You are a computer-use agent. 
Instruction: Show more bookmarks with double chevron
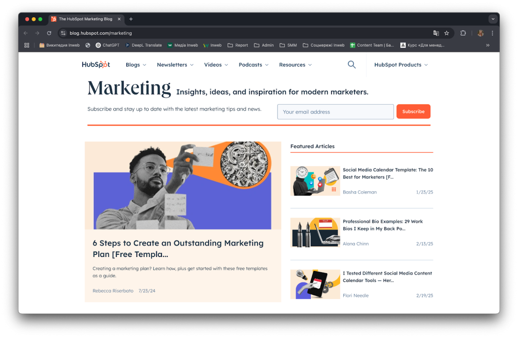[487, 45]
